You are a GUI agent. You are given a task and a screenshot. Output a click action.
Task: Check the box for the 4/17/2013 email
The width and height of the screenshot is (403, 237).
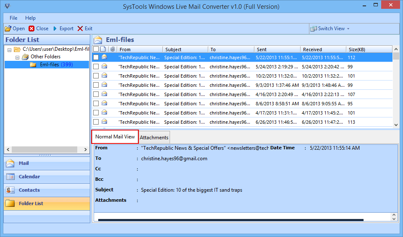point(96,113)
